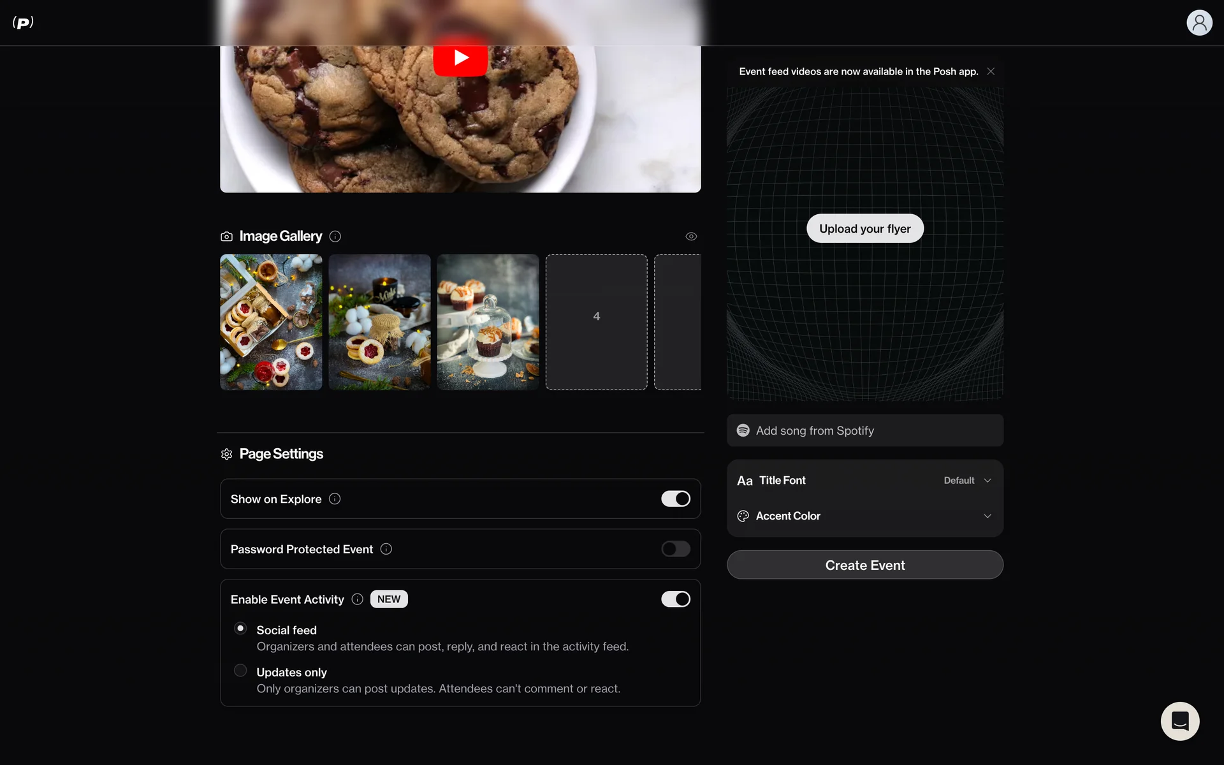Enable Password Protected Event toggle
1224x765 pixels.
(x=676, y=549)
